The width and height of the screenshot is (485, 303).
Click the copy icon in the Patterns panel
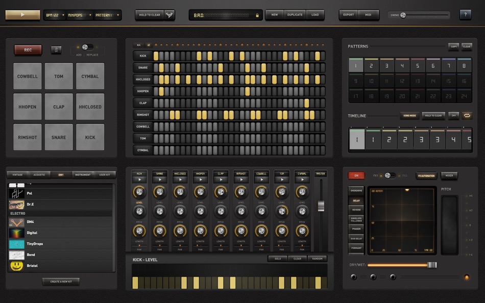coord(454,46)
